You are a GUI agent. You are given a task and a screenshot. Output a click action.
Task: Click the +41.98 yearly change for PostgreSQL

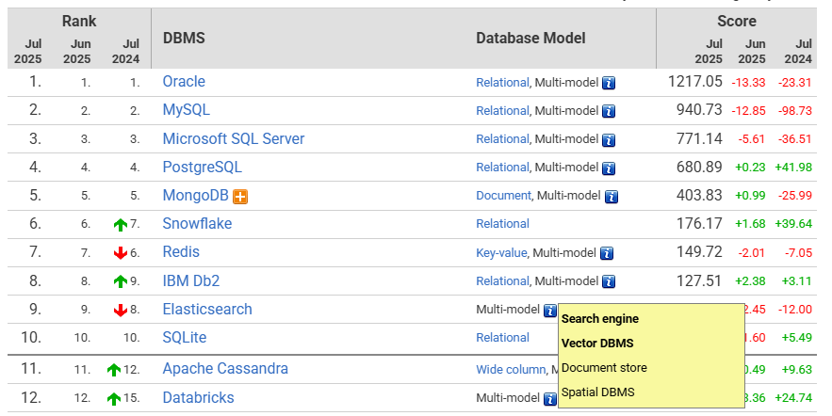(793, 168)
